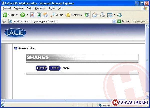
Task: Go to the Home page icon
Action: tap(45, 15)
